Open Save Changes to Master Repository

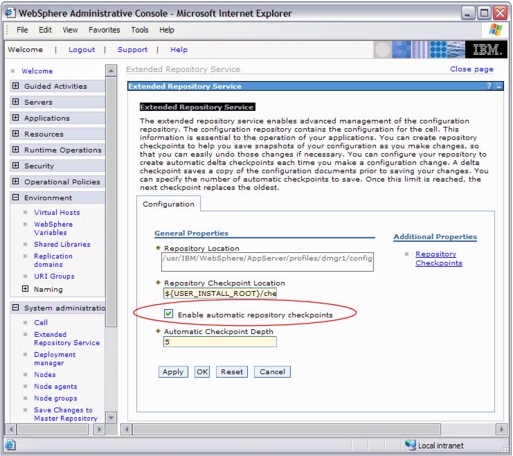pos(66,414)
